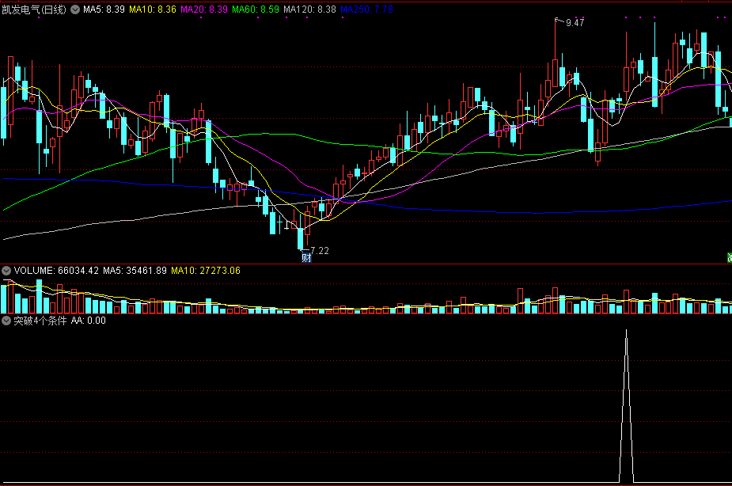
Task: Click the white signal spike in indicator panel
Action: (x=627, y=406)
